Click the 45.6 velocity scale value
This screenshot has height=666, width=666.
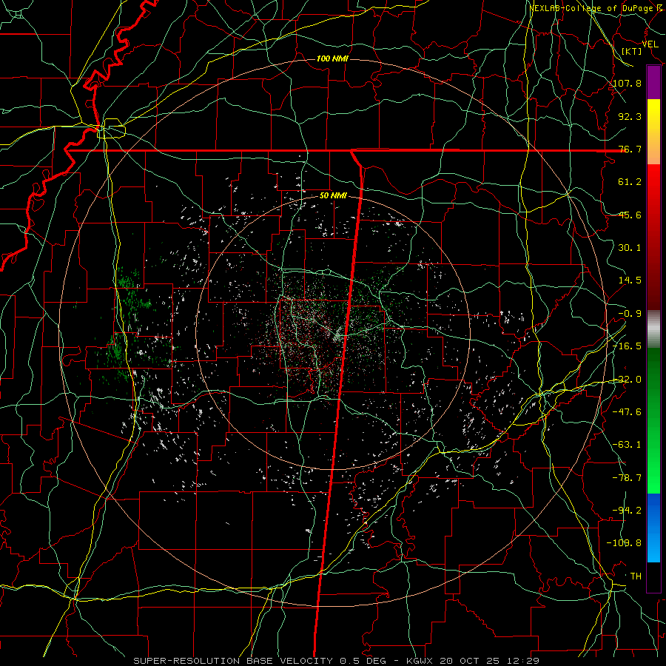(630, 215)
